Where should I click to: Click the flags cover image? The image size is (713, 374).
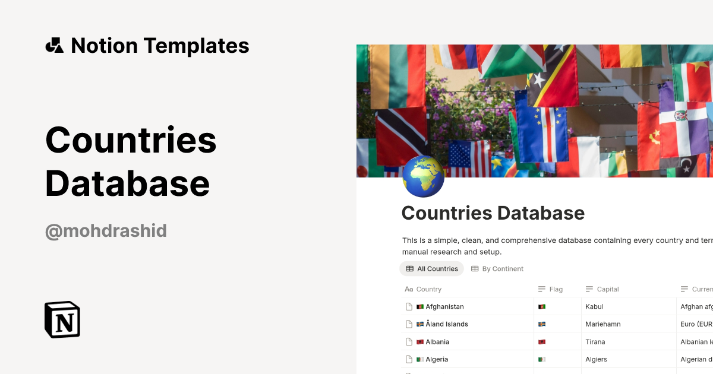point(535,111)
